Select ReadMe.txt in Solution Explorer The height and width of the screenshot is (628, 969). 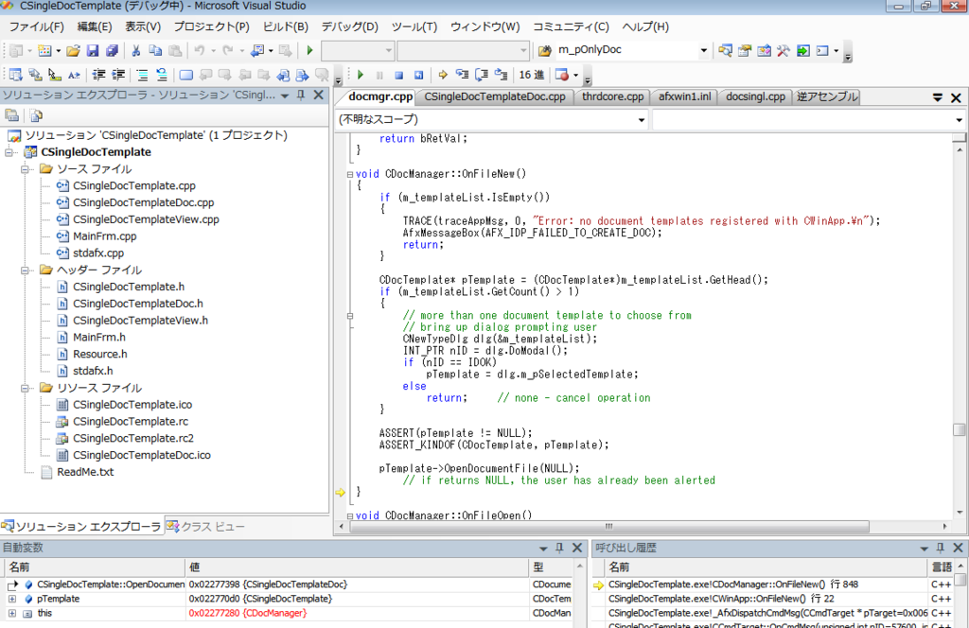click(85, 472)
